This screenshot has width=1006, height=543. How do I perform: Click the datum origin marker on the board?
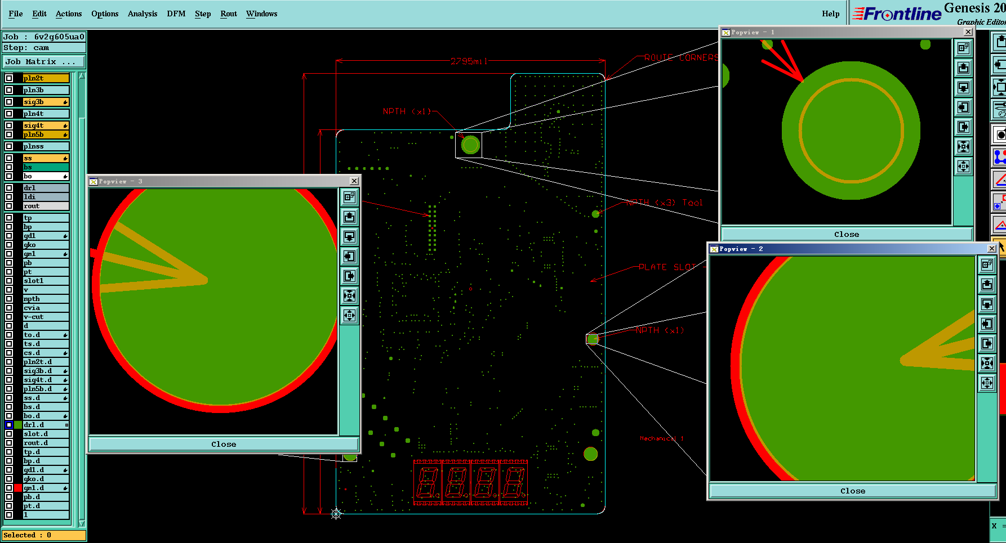point(336,514)
